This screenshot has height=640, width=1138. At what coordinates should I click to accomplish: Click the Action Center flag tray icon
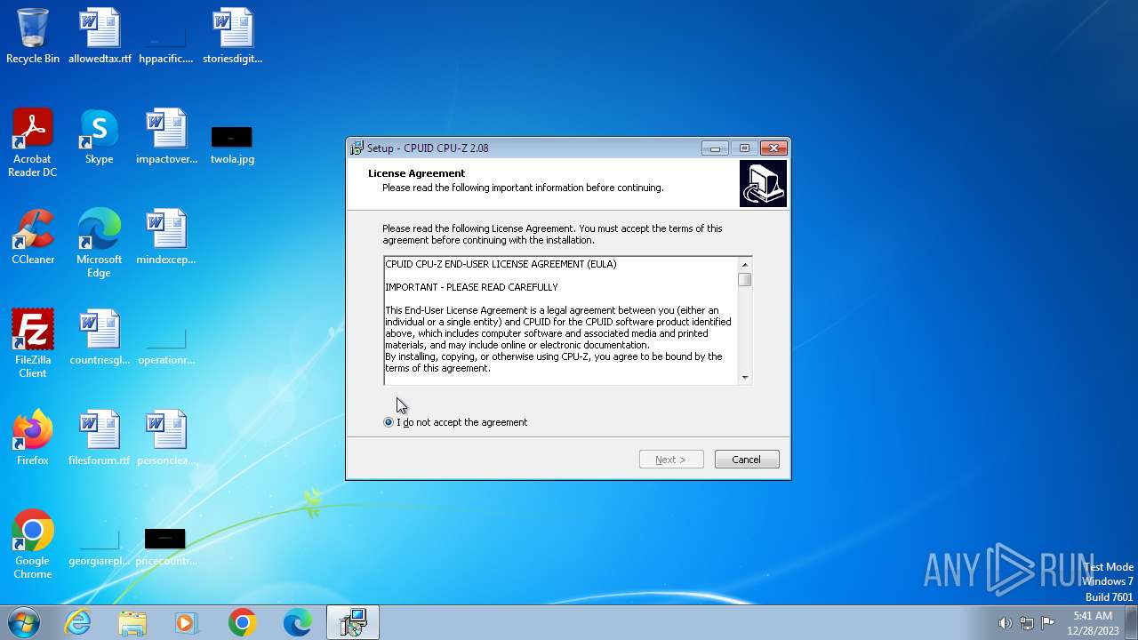coord(1048,623)
